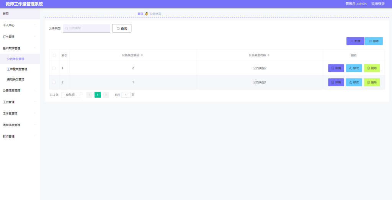Click the sort arrows on 公告类型名称 column
The width and height of the screenshot is (392, 200).
pyautogui.click(x=268, y=55)
